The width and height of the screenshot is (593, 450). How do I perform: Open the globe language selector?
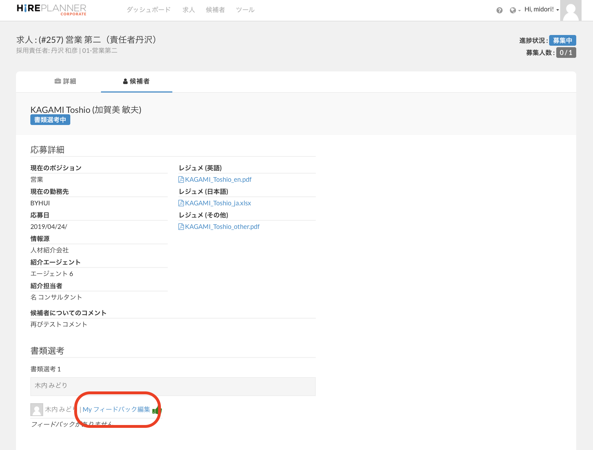tap(515, 10)
